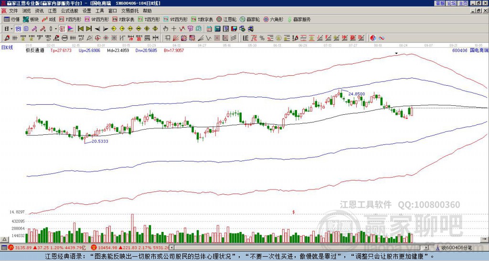Open the 9P四方形 tool

point(97,19)
